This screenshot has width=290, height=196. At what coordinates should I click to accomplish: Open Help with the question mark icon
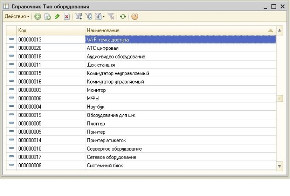135,17
